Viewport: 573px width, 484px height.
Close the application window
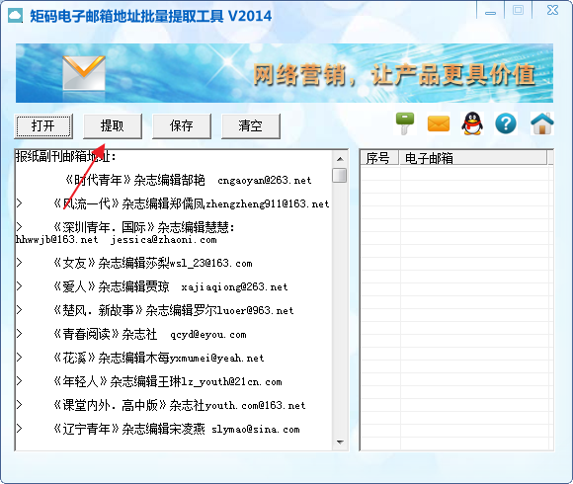pyautogui.click(x=552, y=10)
